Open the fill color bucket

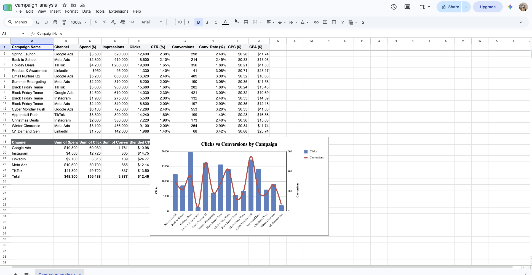[x=237, y=22]
